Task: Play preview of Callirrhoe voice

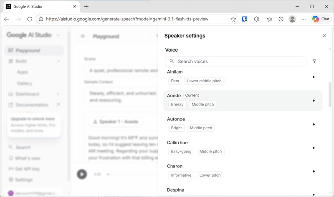Action: [x=314, y=148]
